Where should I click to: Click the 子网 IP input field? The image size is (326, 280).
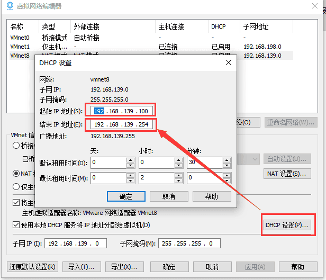coord(77,243)
